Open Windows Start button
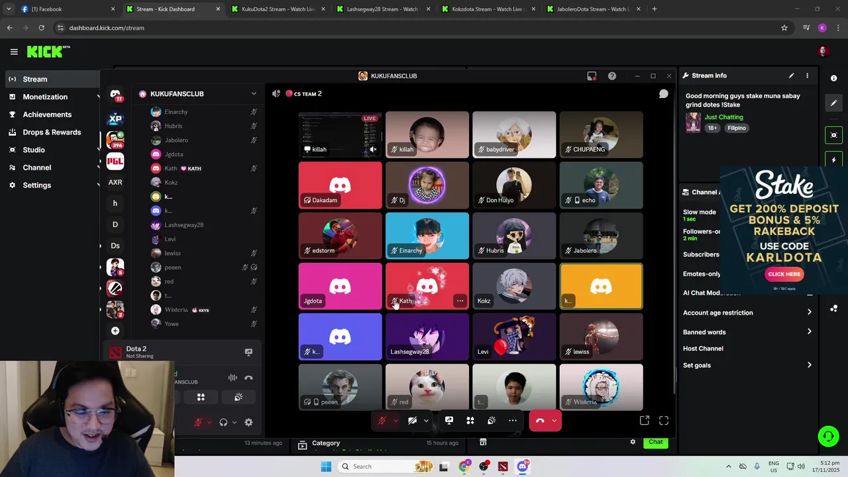Screen dimensions: 848x477 point(326,466)
